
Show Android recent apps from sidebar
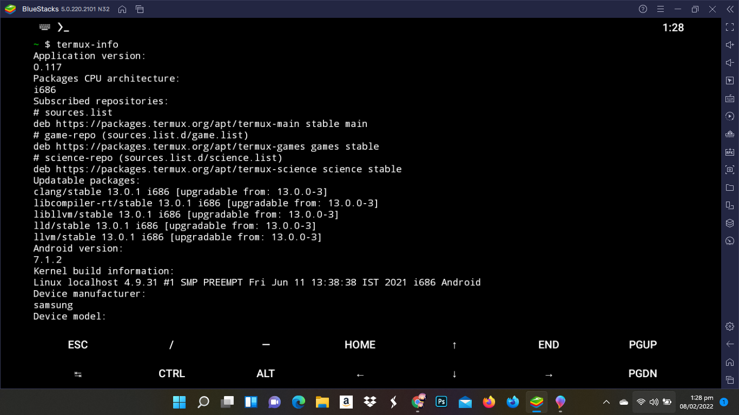tap(730, 380)
